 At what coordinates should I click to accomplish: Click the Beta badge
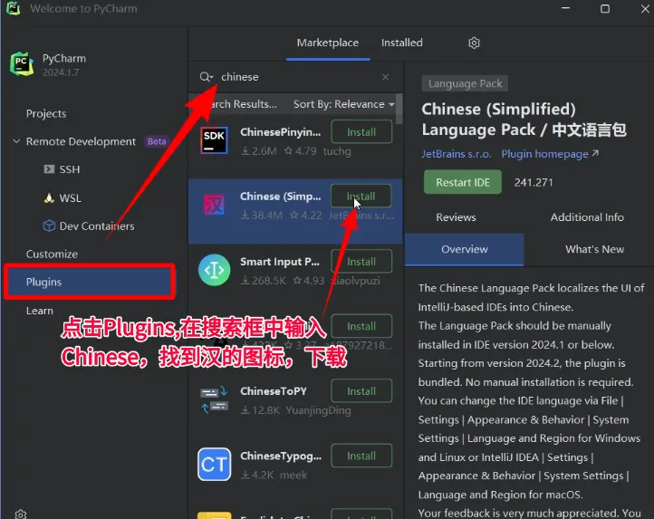tap(157, 141)
